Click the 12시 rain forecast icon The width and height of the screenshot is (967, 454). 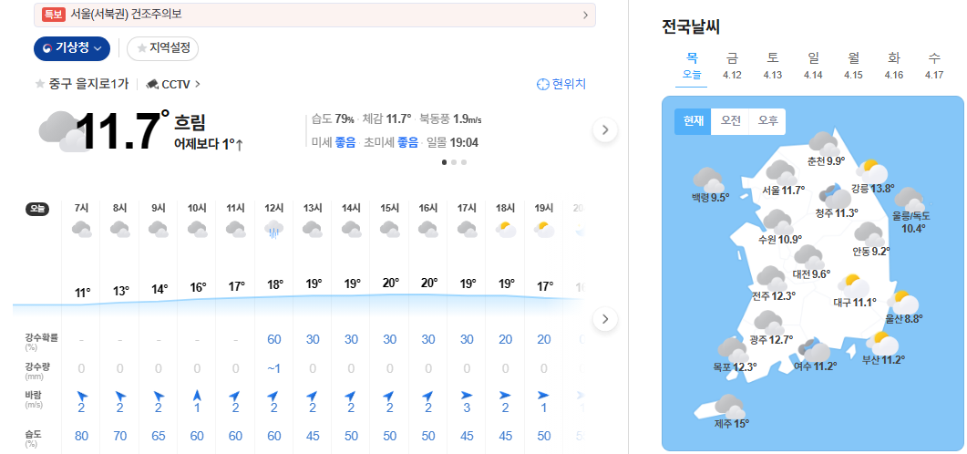[274, 231]
